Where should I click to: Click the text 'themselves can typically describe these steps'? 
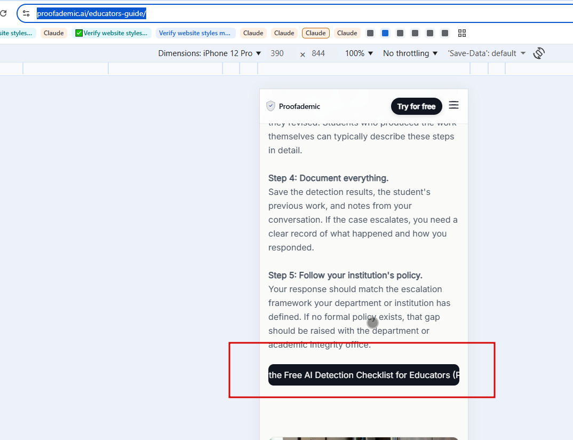click(361, 136)
